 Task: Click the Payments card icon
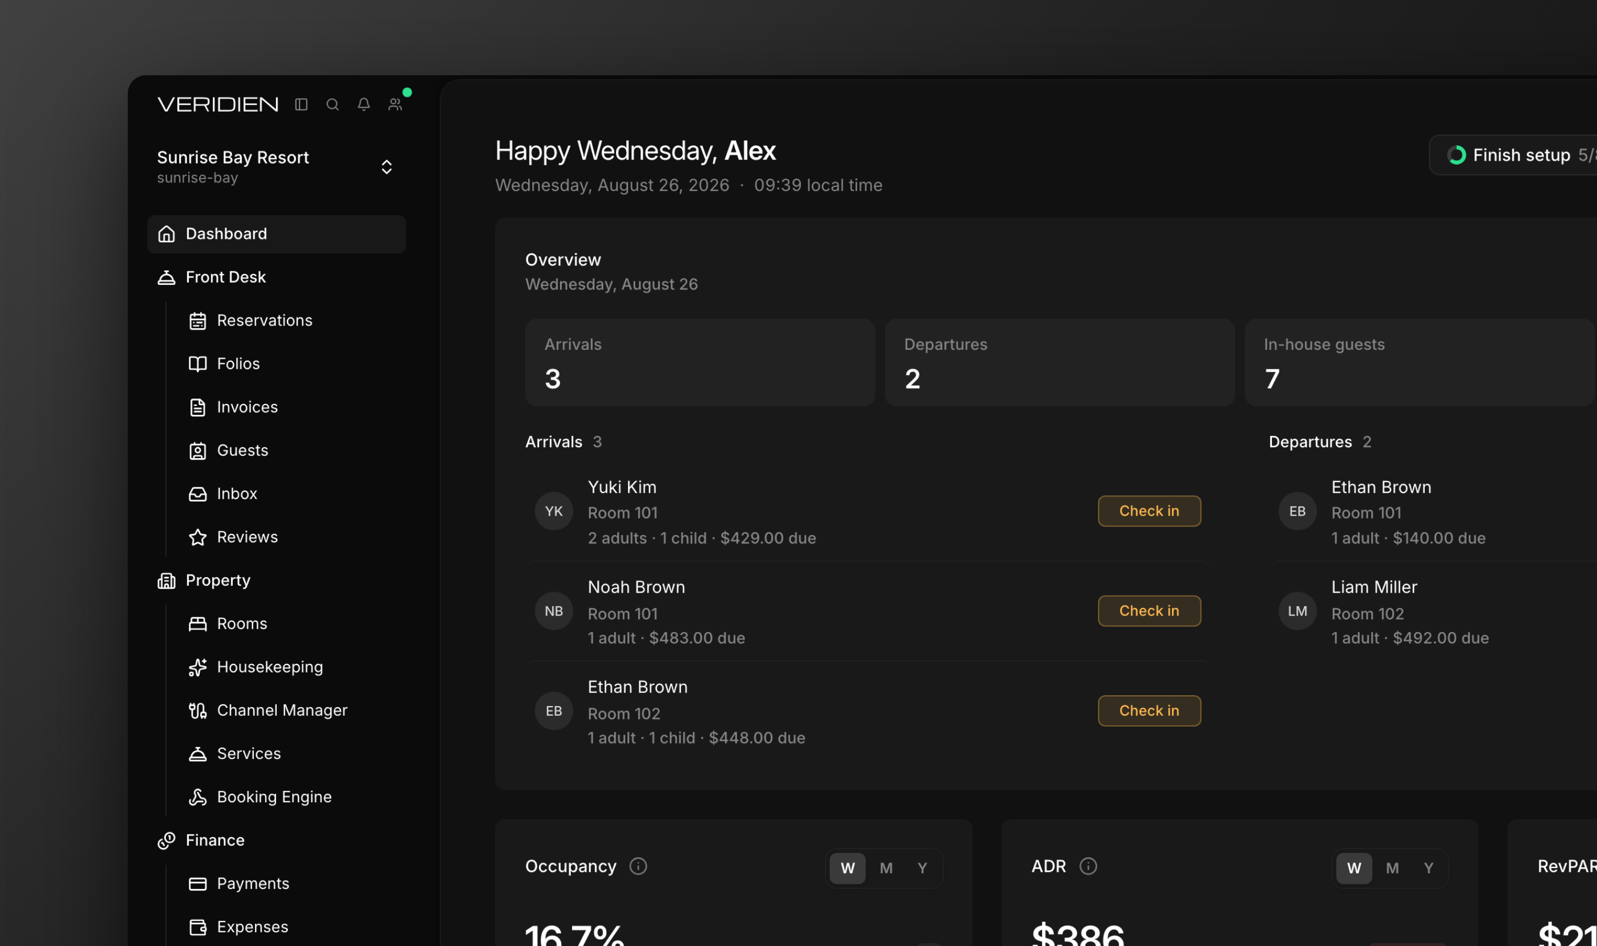198,884
